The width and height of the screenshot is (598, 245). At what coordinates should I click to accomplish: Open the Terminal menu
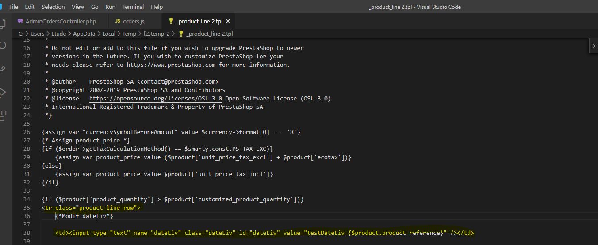point(133,7)
